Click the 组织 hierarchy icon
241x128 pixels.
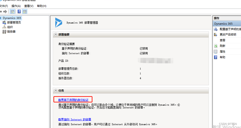tap(4, 27)
